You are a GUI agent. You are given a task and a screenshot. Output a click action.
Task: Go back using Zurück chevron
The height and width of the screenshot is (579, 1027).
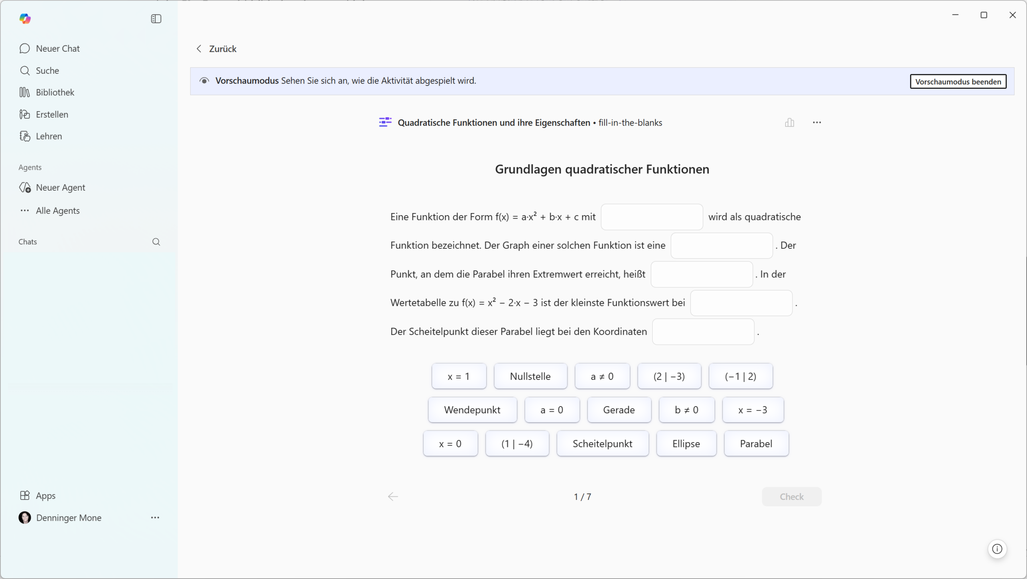coord(199,49)
